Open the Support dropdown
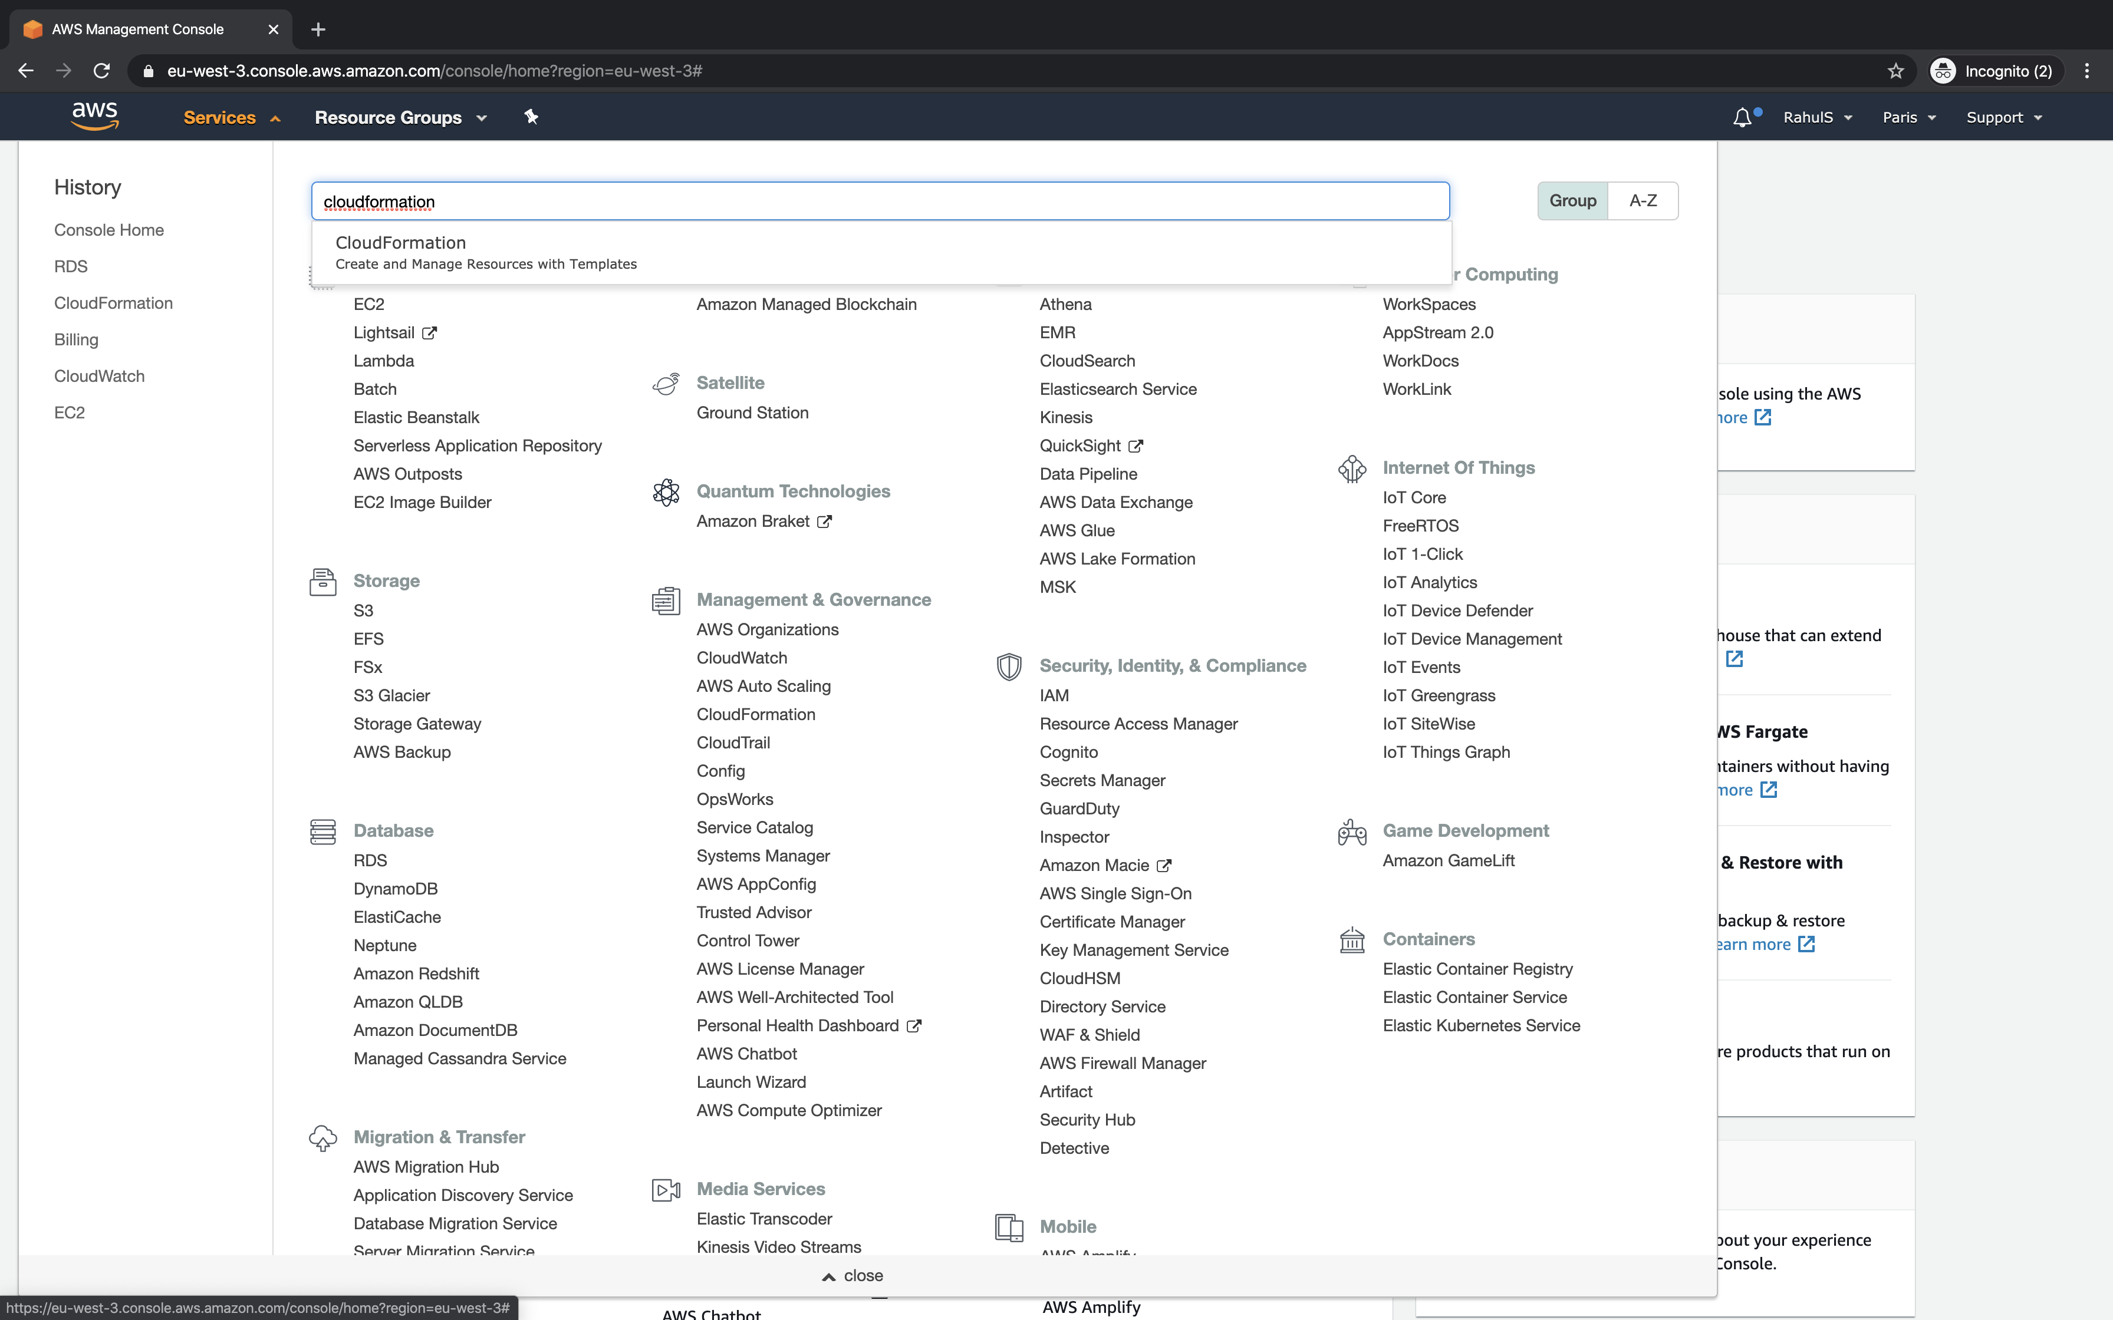The width and height of the screenshot is (2113, 1320). click(x=2004, y=116)
